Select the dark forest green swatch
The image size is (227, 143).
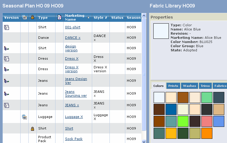[x=183, y=133]
